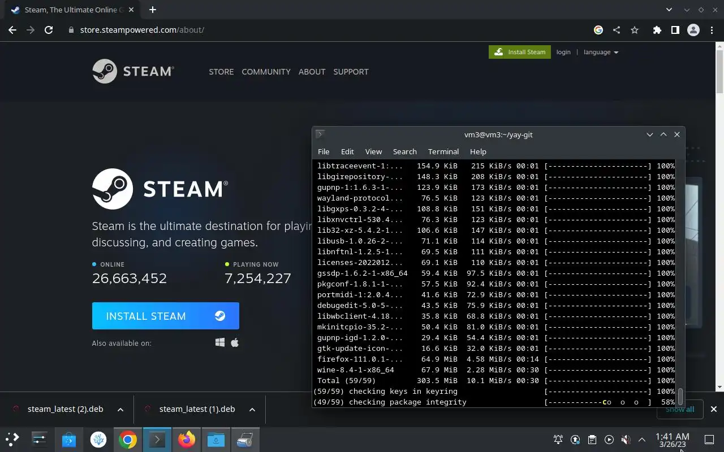Screen dimensions: 724x452
Task: Open Chrome tab search dropdown
Action: (669, 10)
